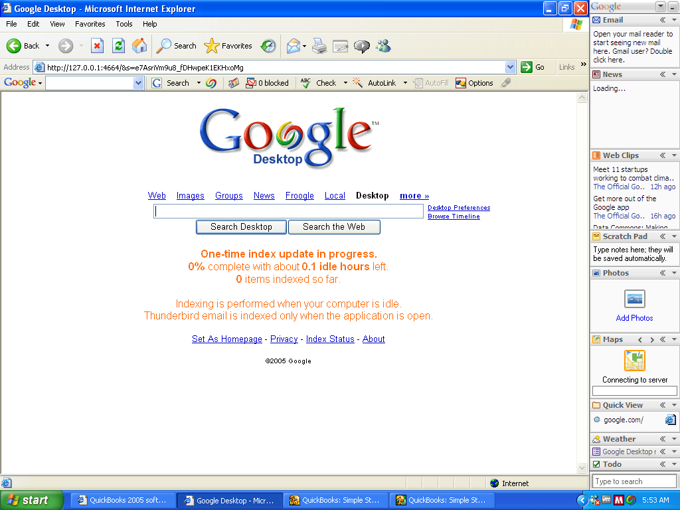This screenshot has height=510, width=680.
Task: Collapse the News sidebar panel
Action: 663,74
